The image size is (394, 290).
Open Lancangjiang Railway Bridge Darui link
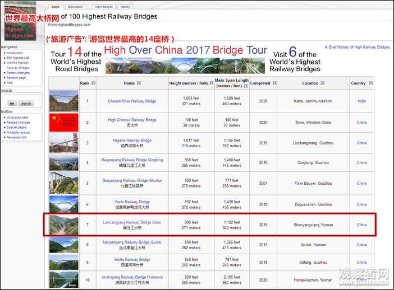pos(132,222)
